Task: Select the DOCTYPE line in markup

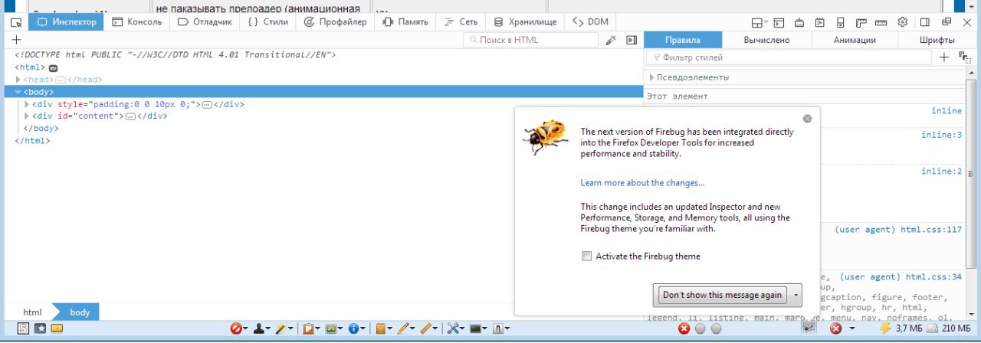Action: [176, 55]
